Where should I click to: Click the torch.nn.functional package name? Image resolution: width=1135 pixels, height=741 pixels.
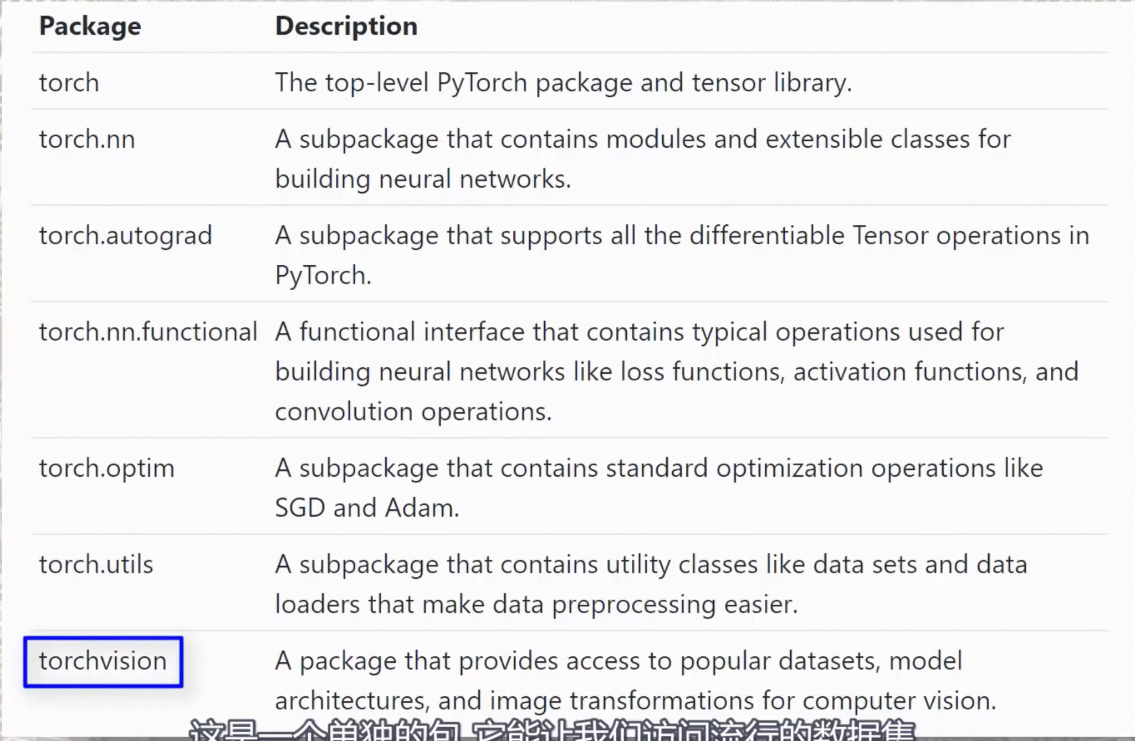click(x=148, y=332)
